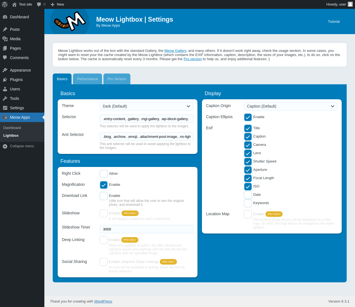Click the Test site home icon
Screen dimensions: 355x307
pos(14,4)
